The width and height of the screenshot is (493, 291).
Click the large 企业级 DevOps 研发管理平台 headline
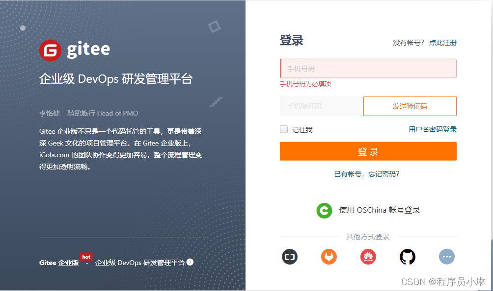point(116,79)
